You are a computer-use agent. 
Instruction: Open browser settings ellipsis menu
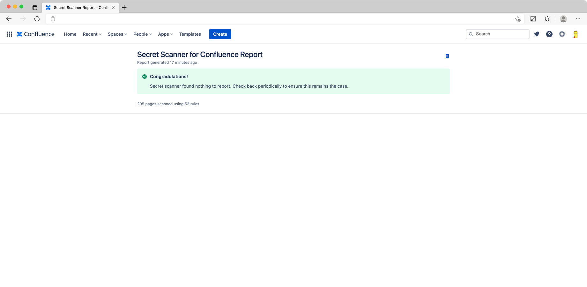pyautogui.click(x=578, y=19)
